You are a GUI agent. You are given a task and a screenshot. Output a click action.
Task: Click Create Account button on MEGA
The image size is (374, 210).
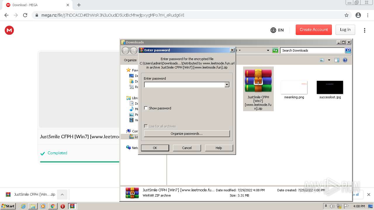pos(314,30)
